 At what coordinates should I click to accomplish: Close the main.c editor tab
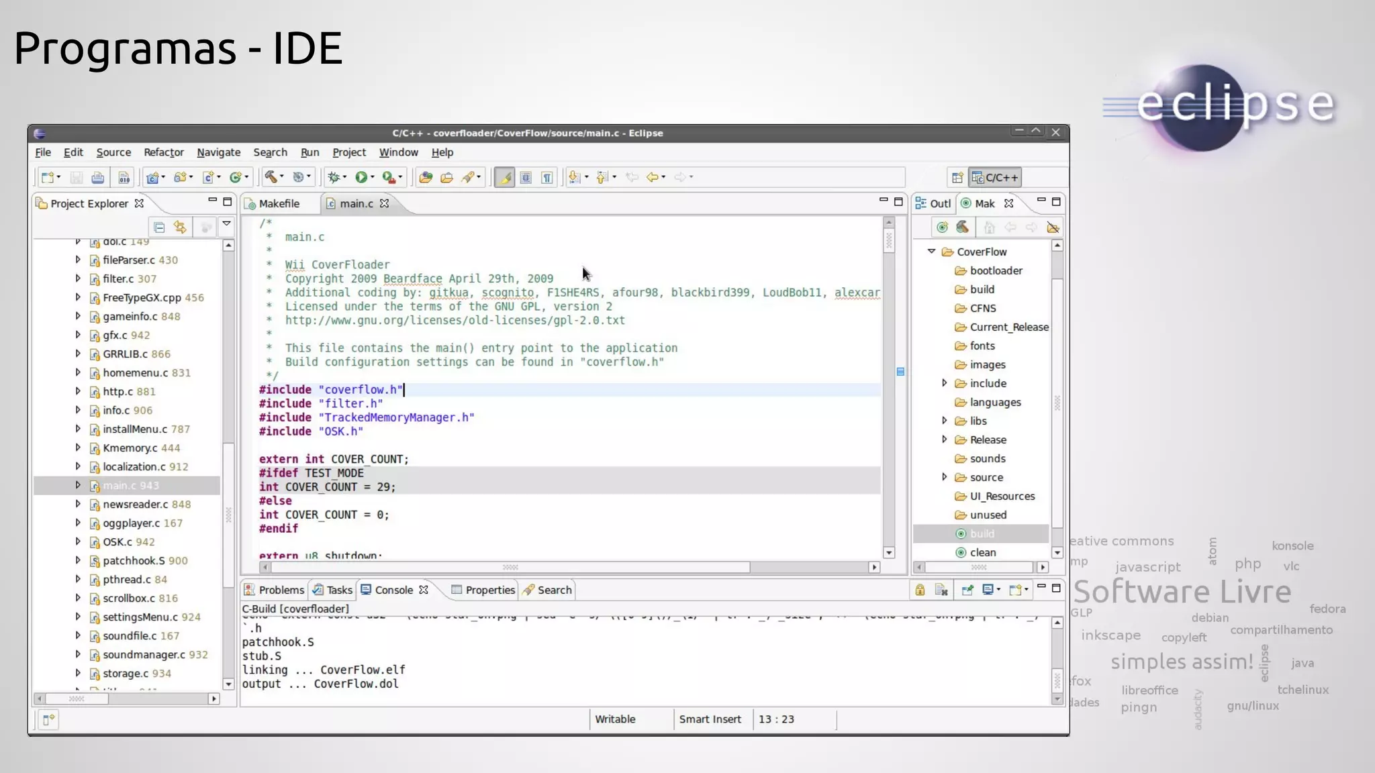click(385, 203)
